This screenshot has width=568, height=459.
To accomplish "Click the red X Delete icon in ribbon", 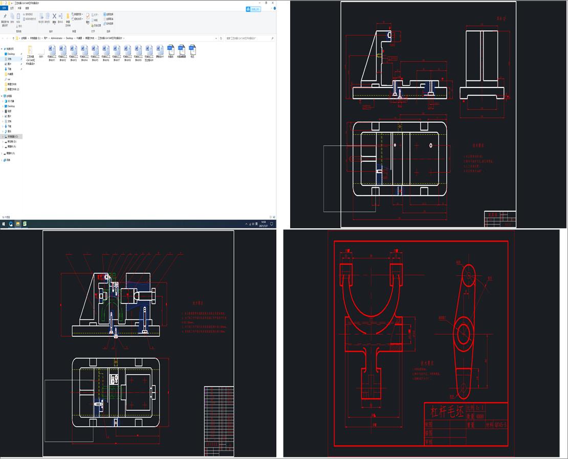I will (x=54, y=16).
